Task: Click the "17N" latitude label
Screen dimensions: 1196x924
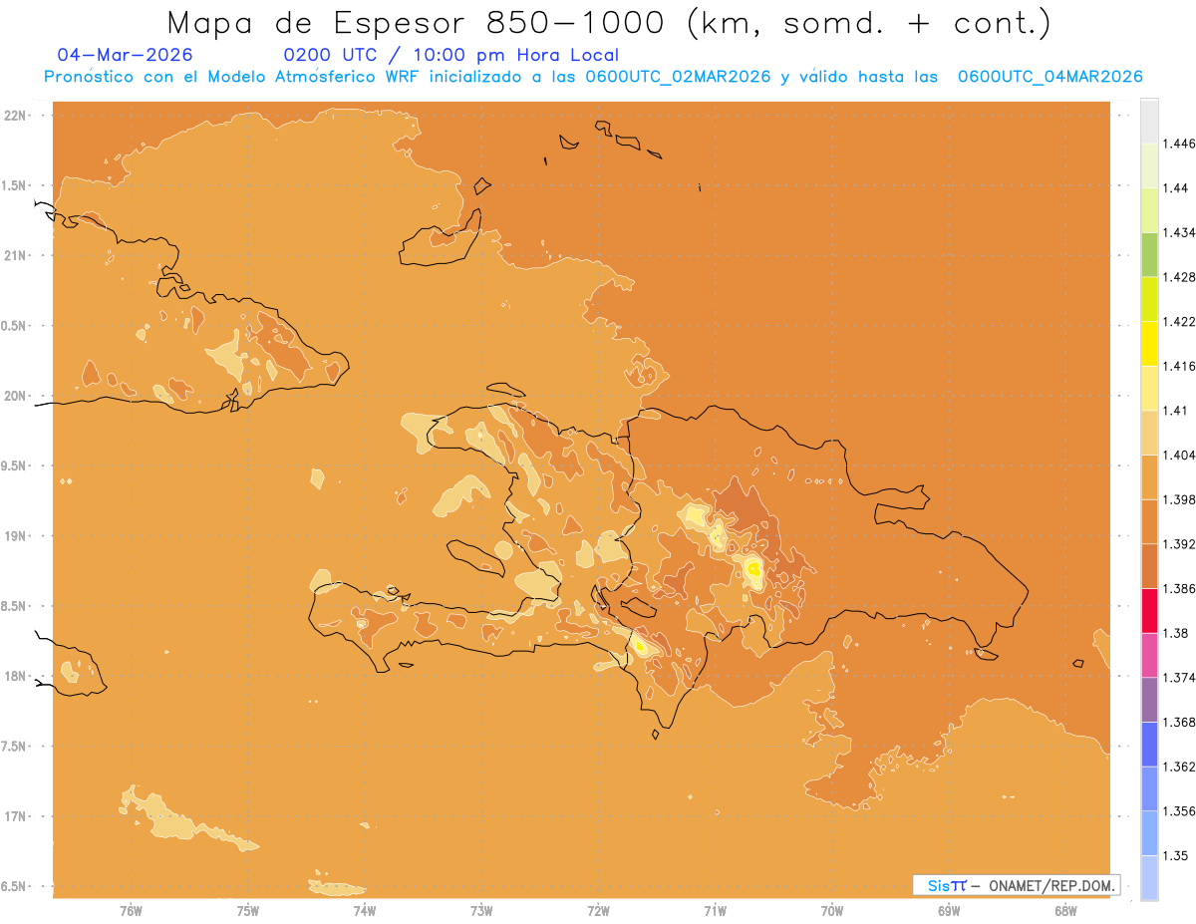Action: (x=14, y=816)
